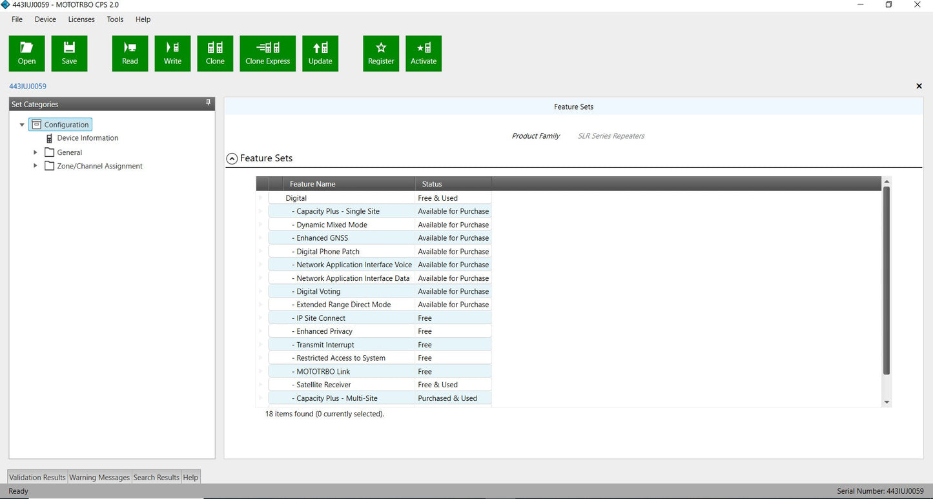This screenshot has width=933, height=499.
Task: Switch to the Warning Messages tab
Action: 99,477
